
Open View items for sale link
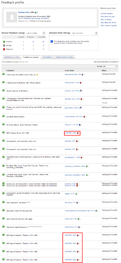pos(108,16)
